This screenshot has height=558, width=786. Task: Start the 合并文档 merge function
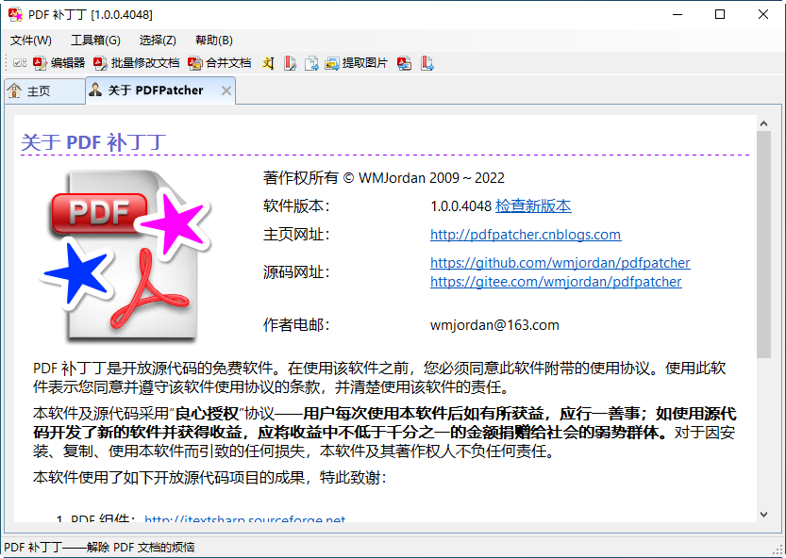[x=220, y=63]
